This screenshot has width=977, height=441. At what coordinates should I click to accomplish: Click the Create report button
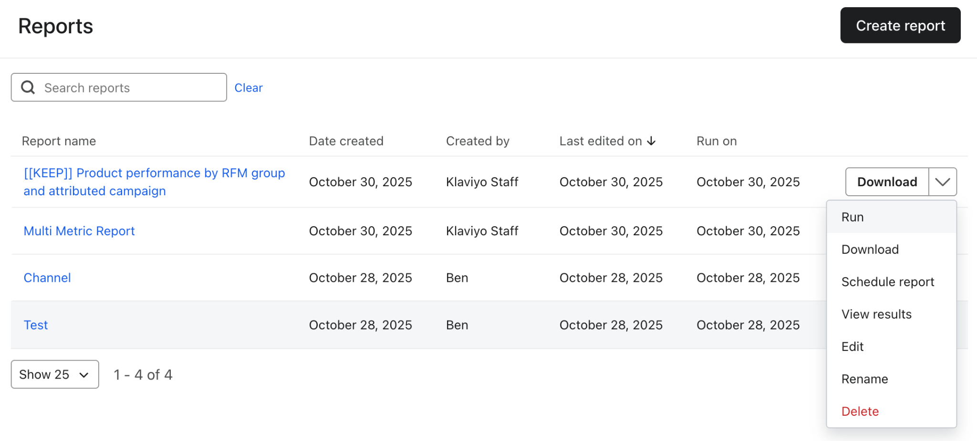coord(900,26)
